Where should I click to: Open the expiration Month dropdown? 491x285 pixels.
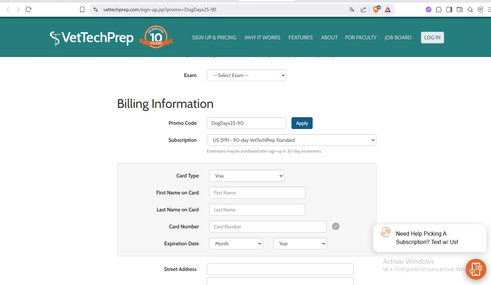click(236, 244)
